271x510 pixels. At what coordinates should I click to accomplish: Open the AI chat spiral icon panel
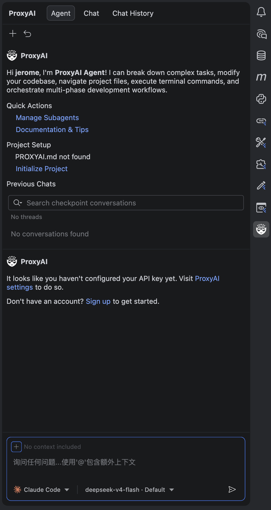click(x=261, y=34)
